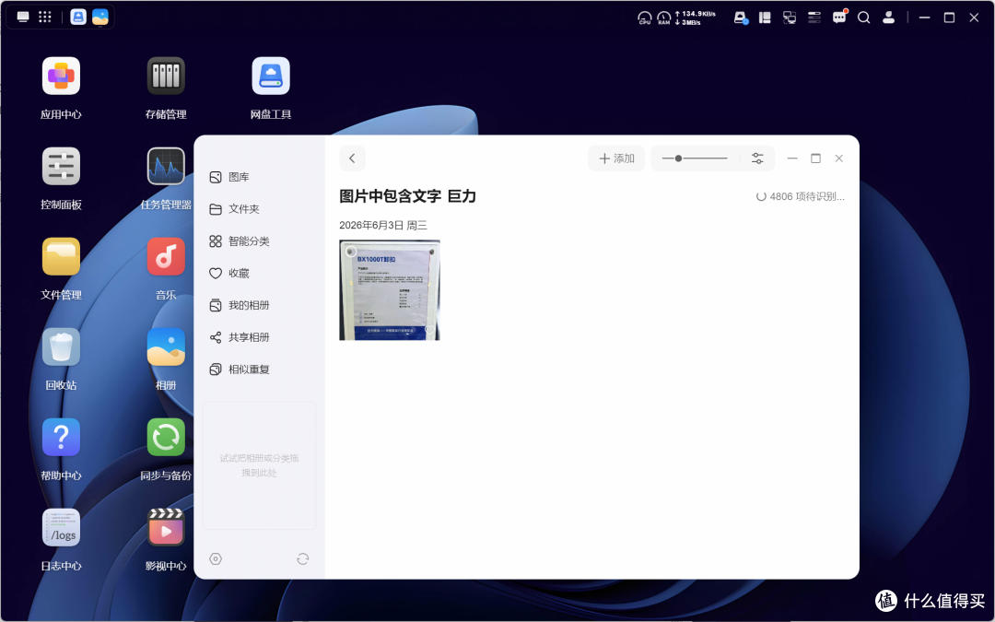Open the task progress list icon in top bar

[814, 18]
